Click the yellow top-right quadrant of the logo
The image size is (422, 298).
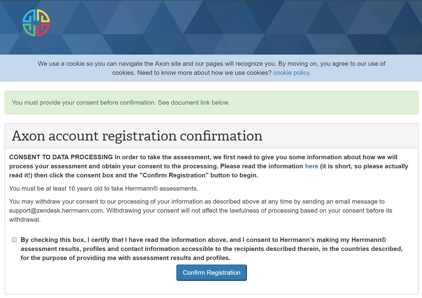(x=44, y=16)
